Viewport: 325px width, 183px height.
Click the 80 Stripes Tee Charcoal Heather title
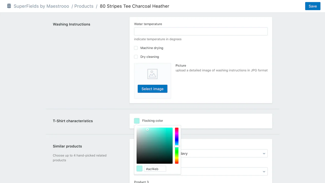tap(134, 6)
